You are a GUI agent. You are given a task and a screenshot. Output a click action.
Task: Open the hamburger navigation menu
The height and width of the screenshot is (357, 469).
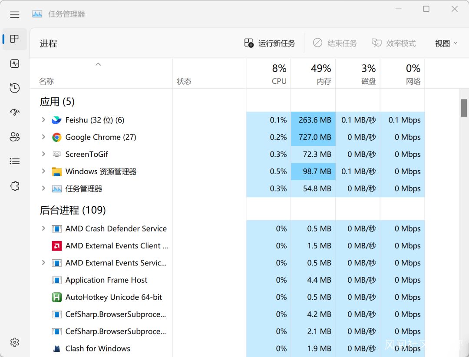[15, 14]
